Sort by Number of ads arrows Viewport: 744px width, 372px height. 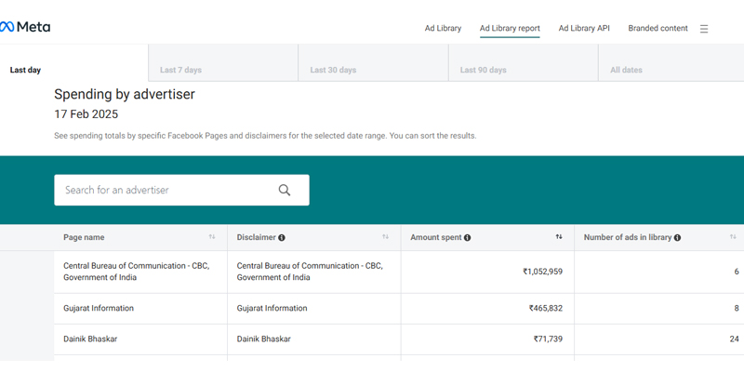click(733, 237)
